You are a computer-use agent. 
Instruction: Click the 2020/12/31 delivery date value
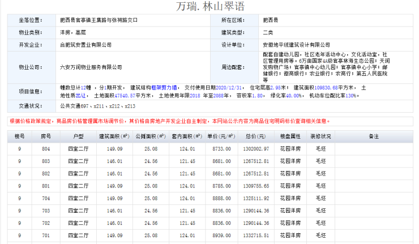click(229, 88)
